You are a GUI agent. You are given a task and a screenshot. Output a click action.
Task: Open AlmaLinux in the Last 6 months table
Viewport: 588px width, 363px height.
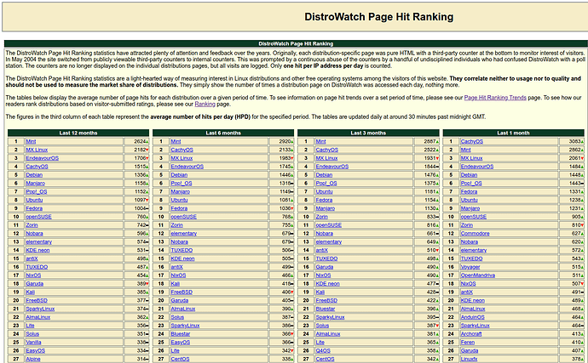click(183, 309)
